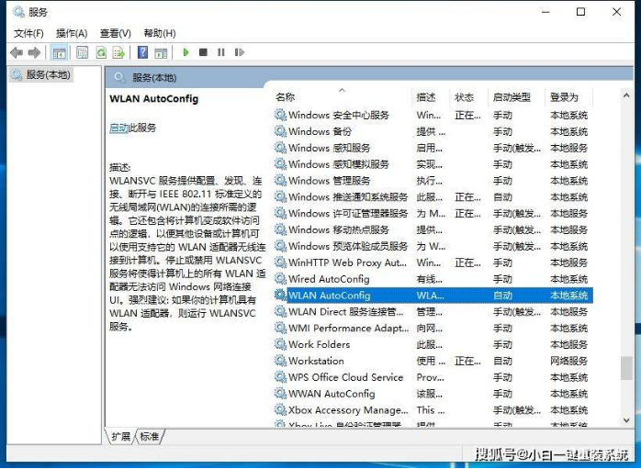Select the Wired AutoConfig service
Screen dimensions: 641x469
tap(433, 279)
